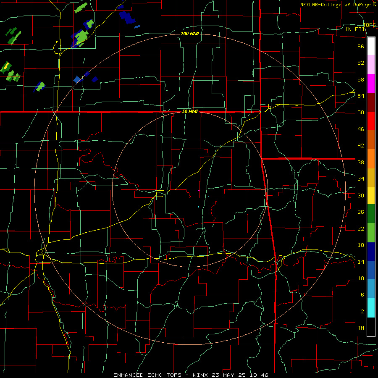Viewport: 378px width, 378px height.
Task: Click the 54 legend value
Action: click(361, 96)
